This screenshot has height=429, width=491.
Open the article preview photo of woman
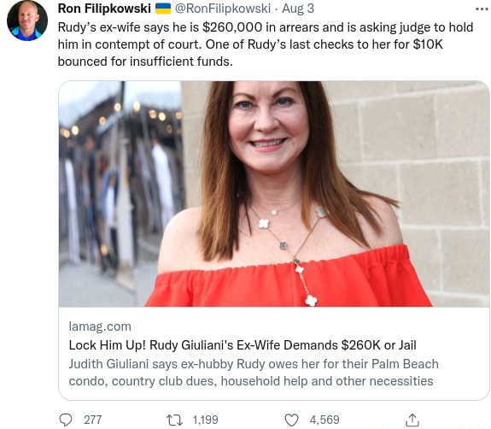click(274, 194)
